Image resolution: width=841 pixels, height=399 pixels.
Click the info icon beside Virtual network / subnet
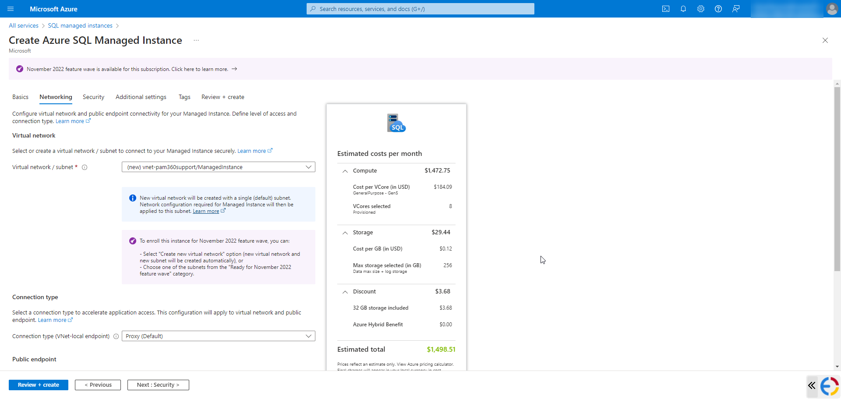click(85, 167)
